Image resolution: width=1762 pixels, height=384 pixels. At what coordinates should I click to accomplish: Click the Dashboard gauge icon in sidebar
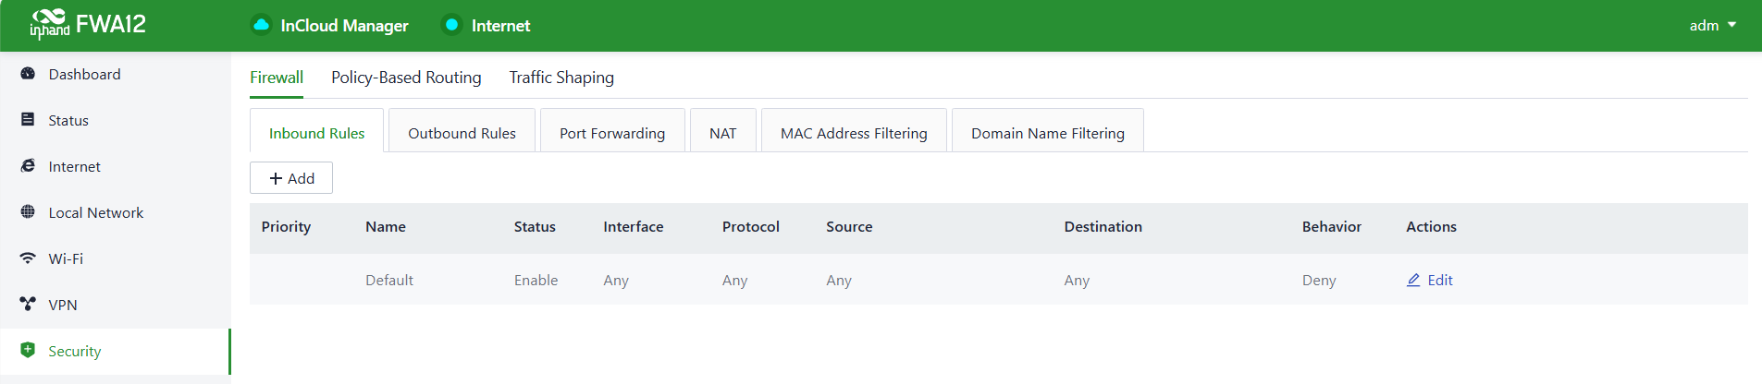point(28,74)
